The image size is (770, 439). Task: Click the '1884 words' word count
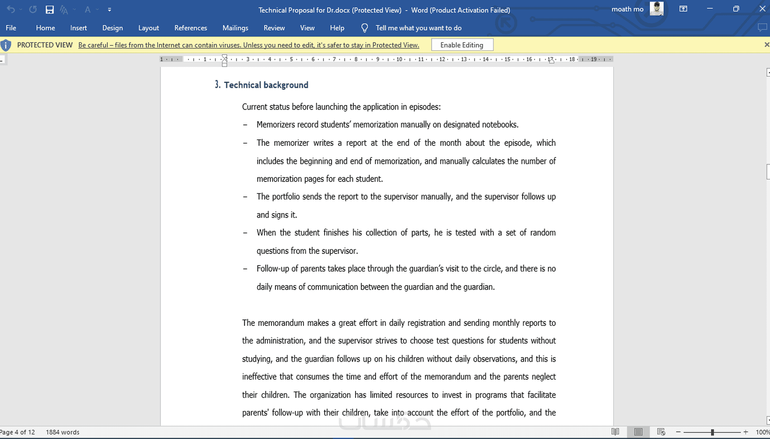pos(63,432)
